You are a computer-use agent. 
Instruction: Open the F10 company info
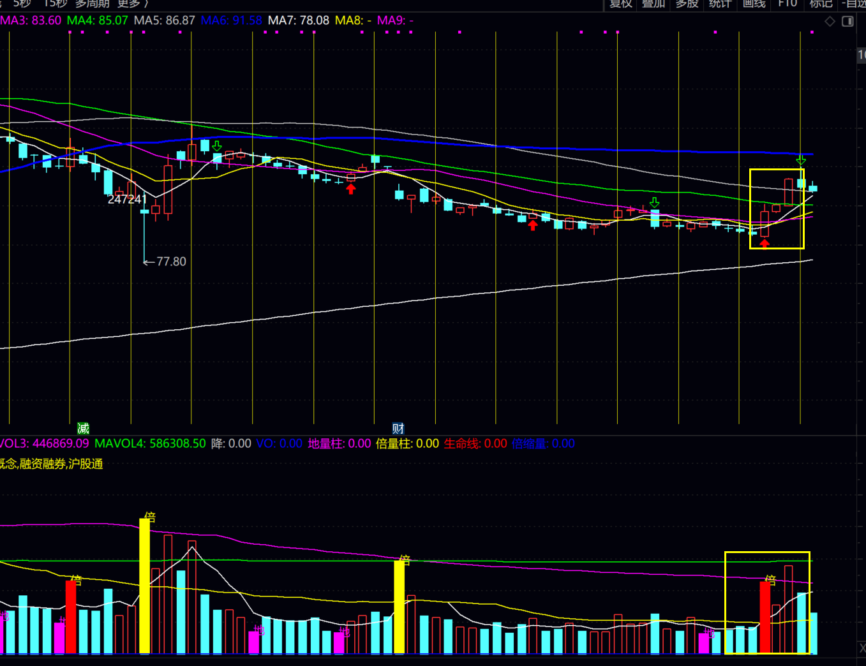click(x=788, y=4)
